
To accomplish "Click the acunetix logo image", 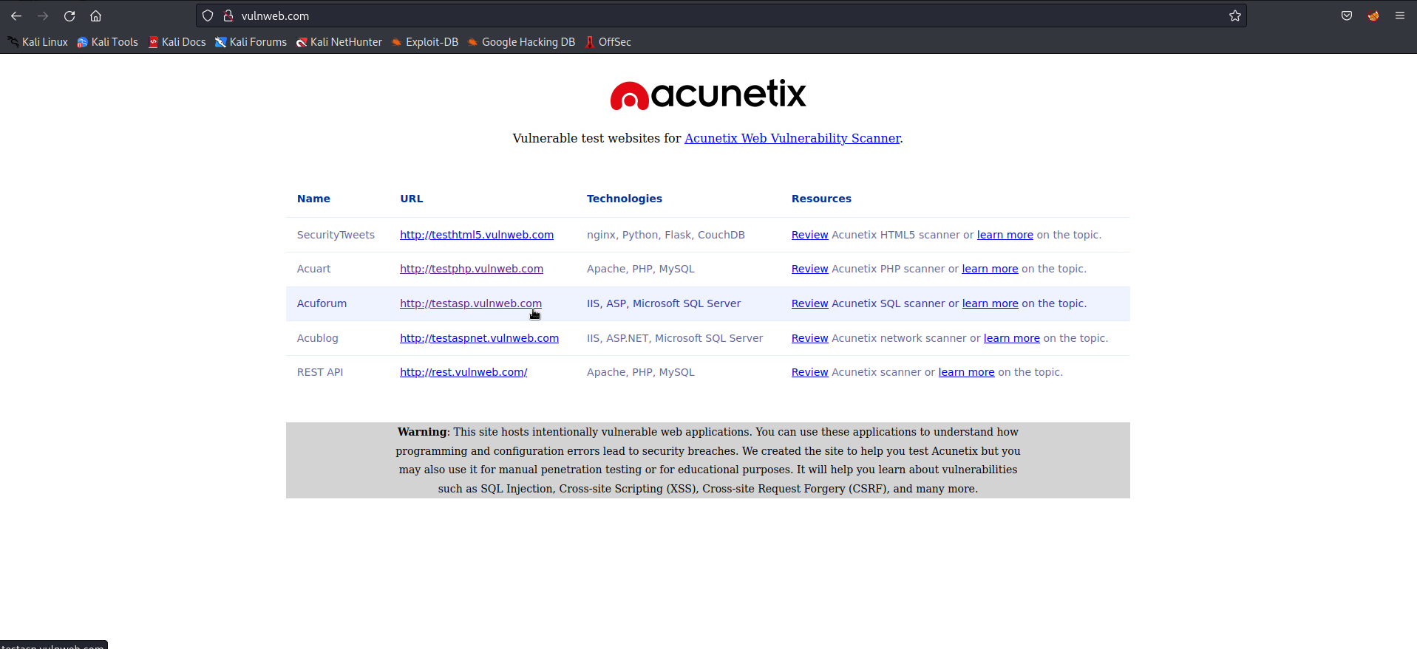I will coord(708,95).
